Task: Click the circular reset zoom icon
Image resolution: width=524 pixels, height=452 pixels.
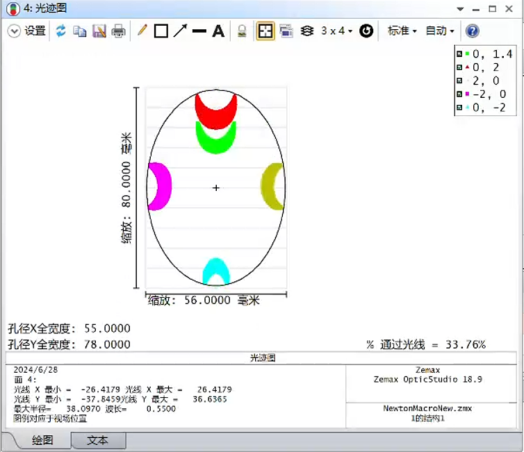Action: (x=366, y=31)
